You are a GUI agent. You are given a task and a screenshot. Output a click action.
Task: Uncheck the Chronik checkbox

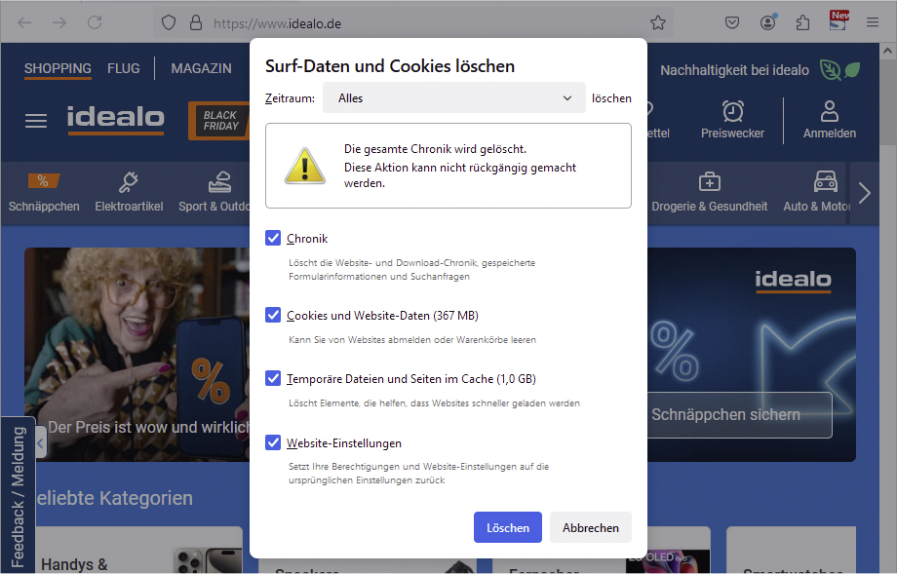tap(273, 238)
